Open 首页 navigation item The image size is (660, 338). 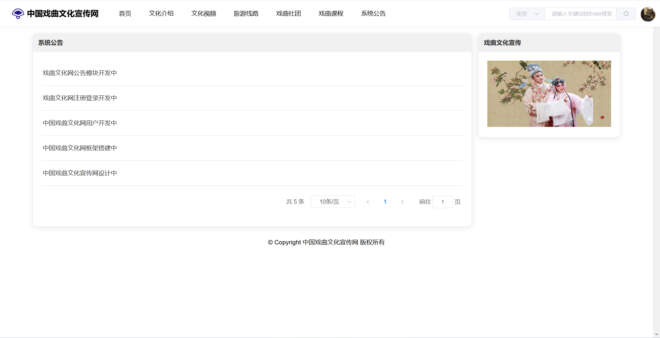click(x=125, y=14)
